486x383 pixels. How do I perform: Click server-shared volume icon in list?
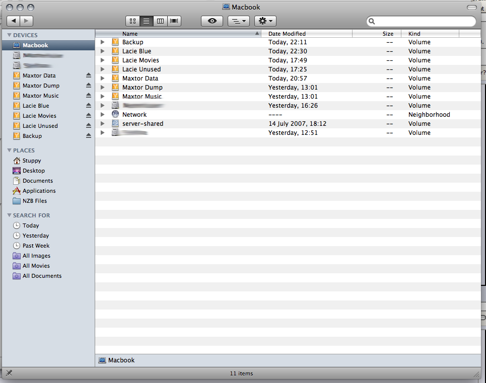[x=115, y=123]
